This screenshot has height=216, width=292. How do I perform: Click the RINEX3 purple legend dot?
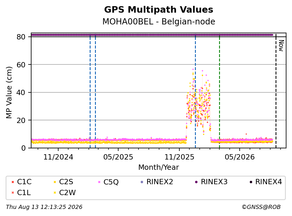pos(196,182)
